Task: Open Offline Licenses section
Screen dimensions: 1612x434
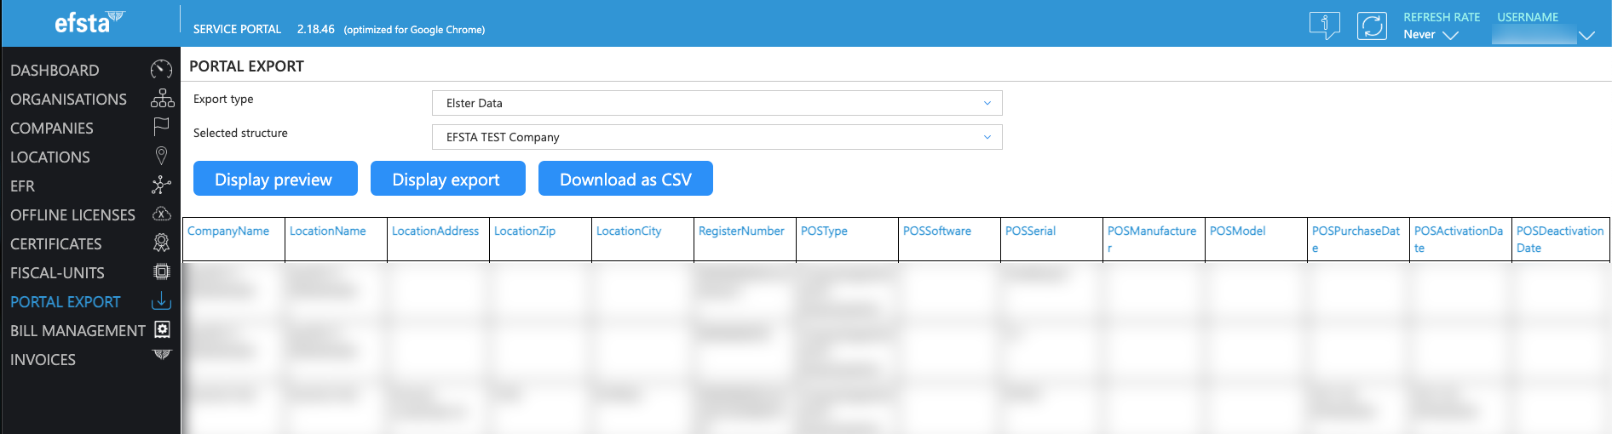Action: [72, 214]
